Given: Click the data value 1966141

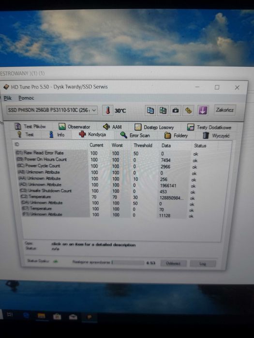Looking at the screenshot, I should click(168, 185).
